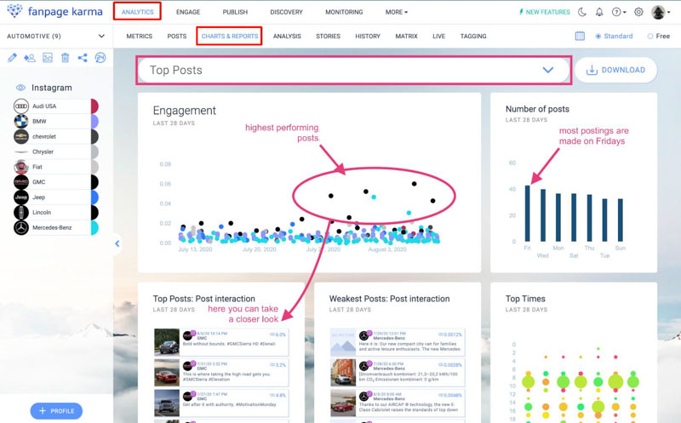The height and width of the screenshot is (423, 681).
Task: Toggle dark mode with the moon icon
Action: point(582,13)
